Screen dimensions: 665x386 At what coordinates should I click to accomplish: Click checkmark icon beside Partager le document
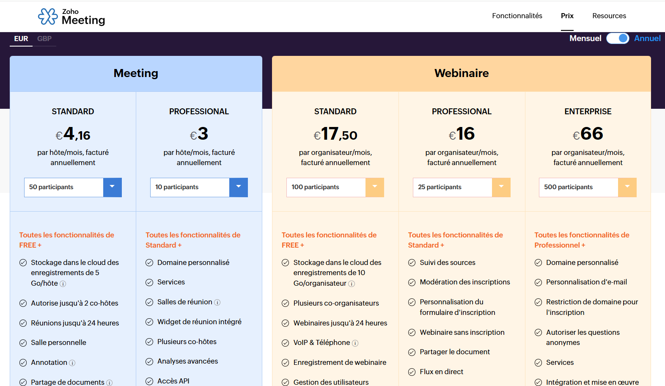point(412,352)
